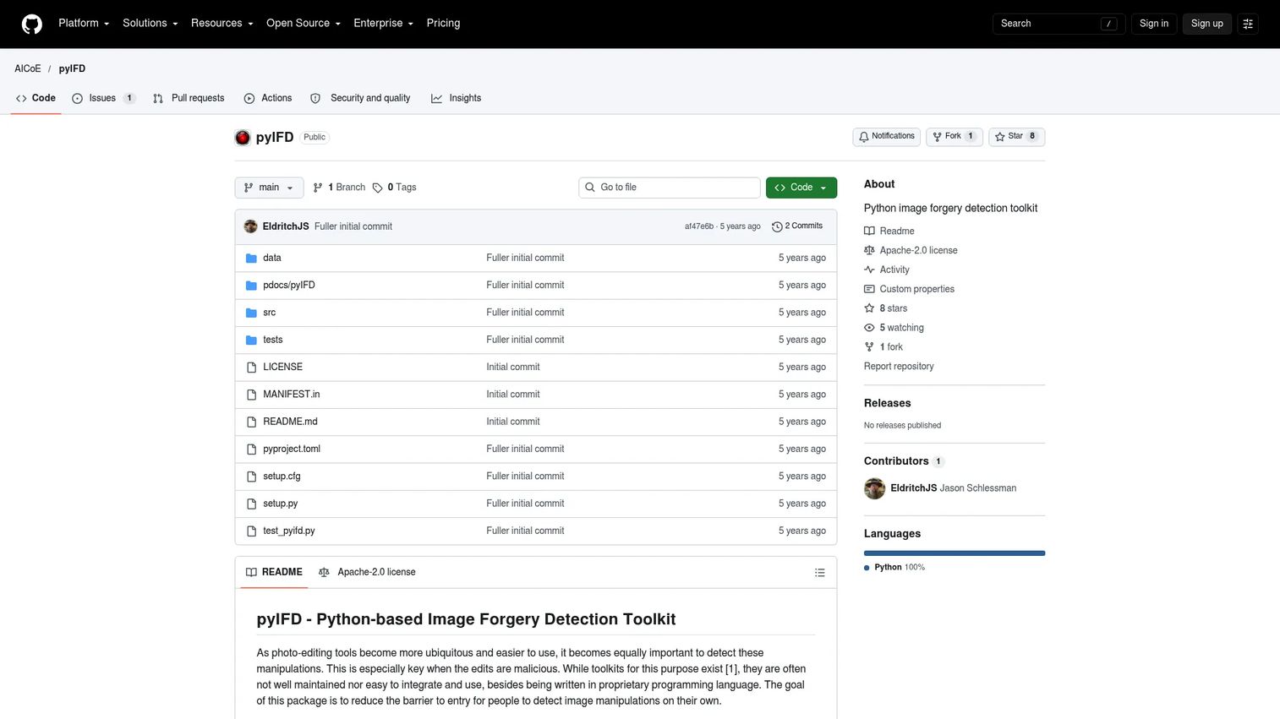Click the EldritchJS contributor avatar
This screenshot has height=719, width=1280.
click(x=874, y=488)
